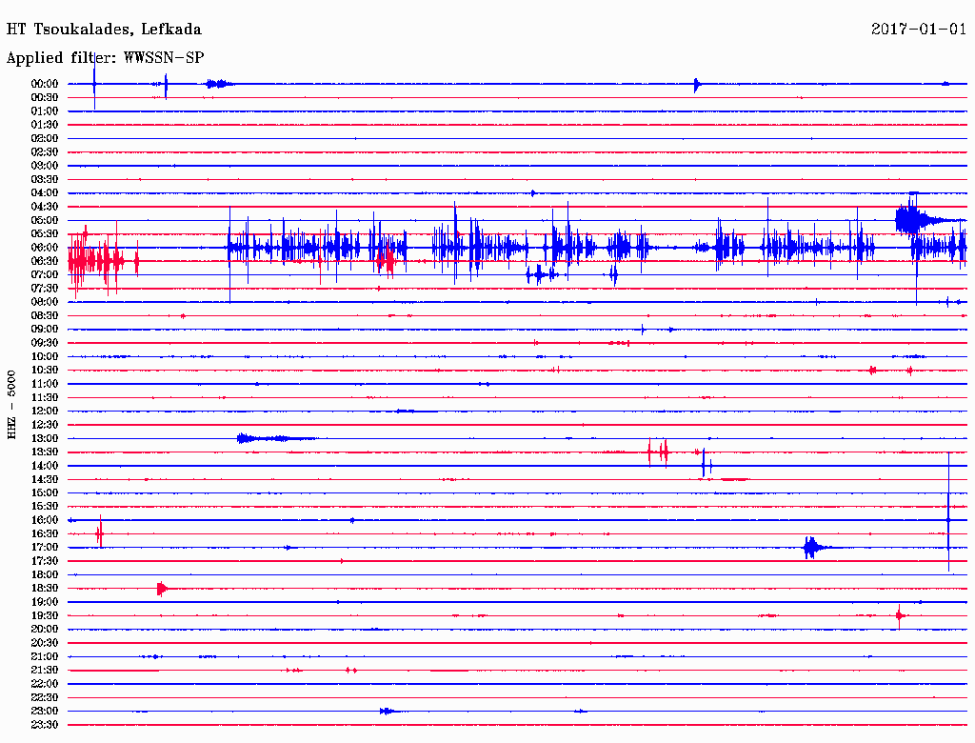Select the 06:00 time label
Screen dimensions: 975x743
[x=44, y=248]
